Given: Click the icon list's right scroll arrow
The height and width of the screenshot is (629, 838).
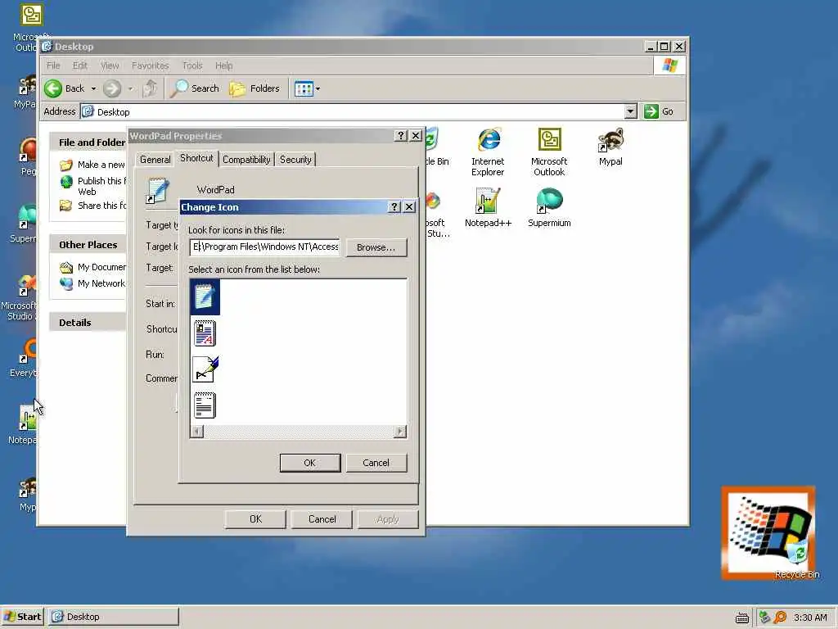Looking at the screenshot, I should coord(399,431).
